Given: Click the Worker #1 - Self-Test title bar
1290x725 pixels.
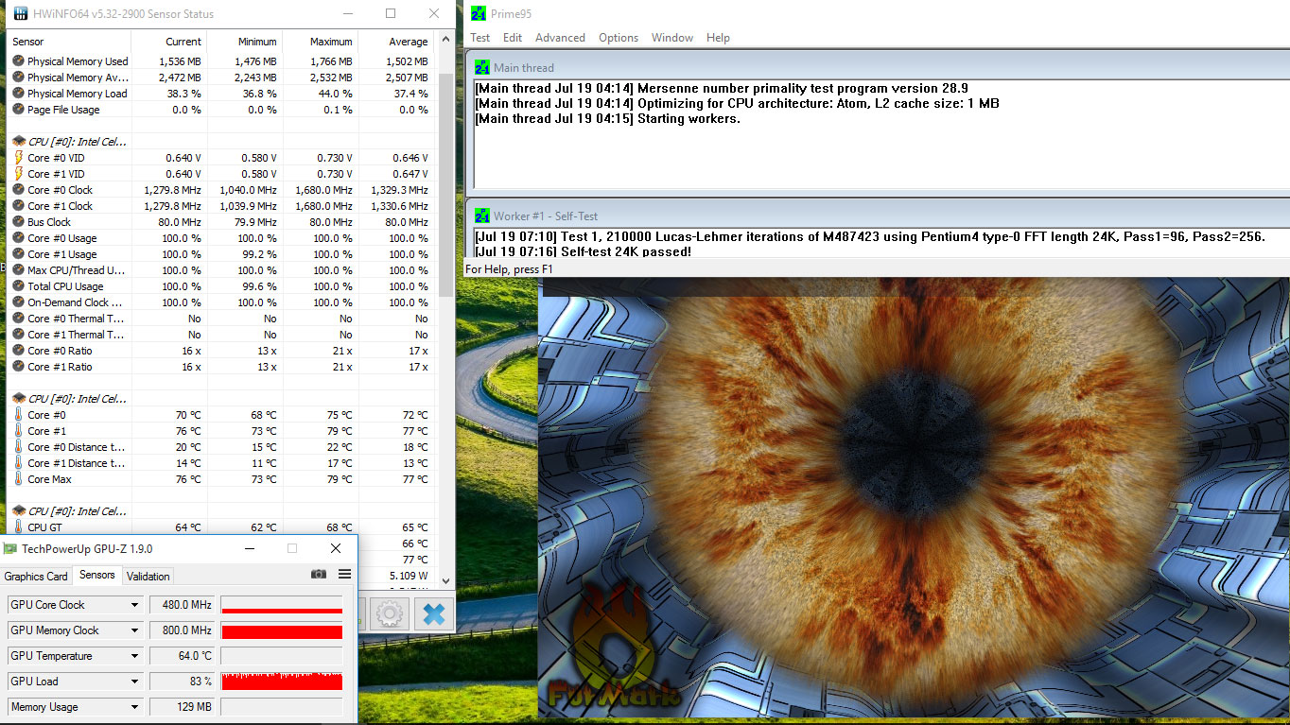Looking at the screenshot, I should point(880,216).
